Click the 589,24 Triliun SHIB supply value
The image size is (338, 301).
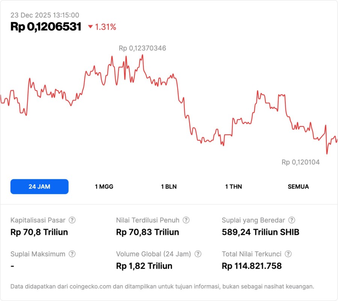click(261, 232)
